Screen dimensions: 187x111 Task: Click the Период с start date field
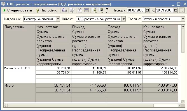point(136,10)
